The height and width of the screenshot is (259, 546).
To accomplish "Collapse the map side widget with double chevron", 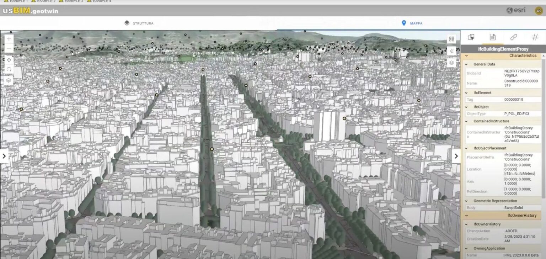I will pyautogui.click(x=451, y=51).
